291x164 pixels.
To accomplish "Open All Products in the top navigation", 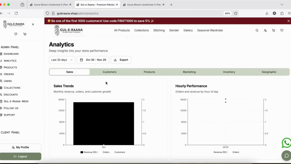I will [x=122, y=30].
